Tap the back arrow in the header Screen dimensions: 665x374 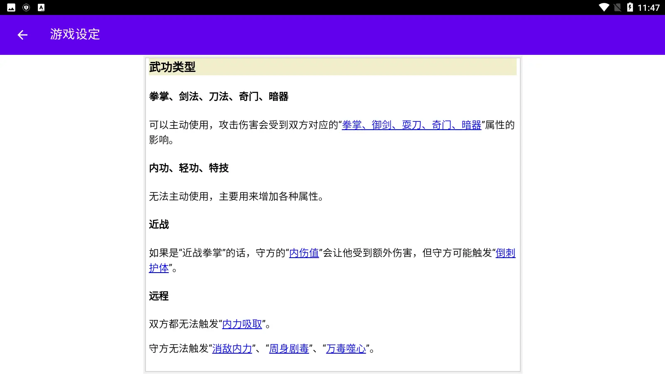pos(22,35)
